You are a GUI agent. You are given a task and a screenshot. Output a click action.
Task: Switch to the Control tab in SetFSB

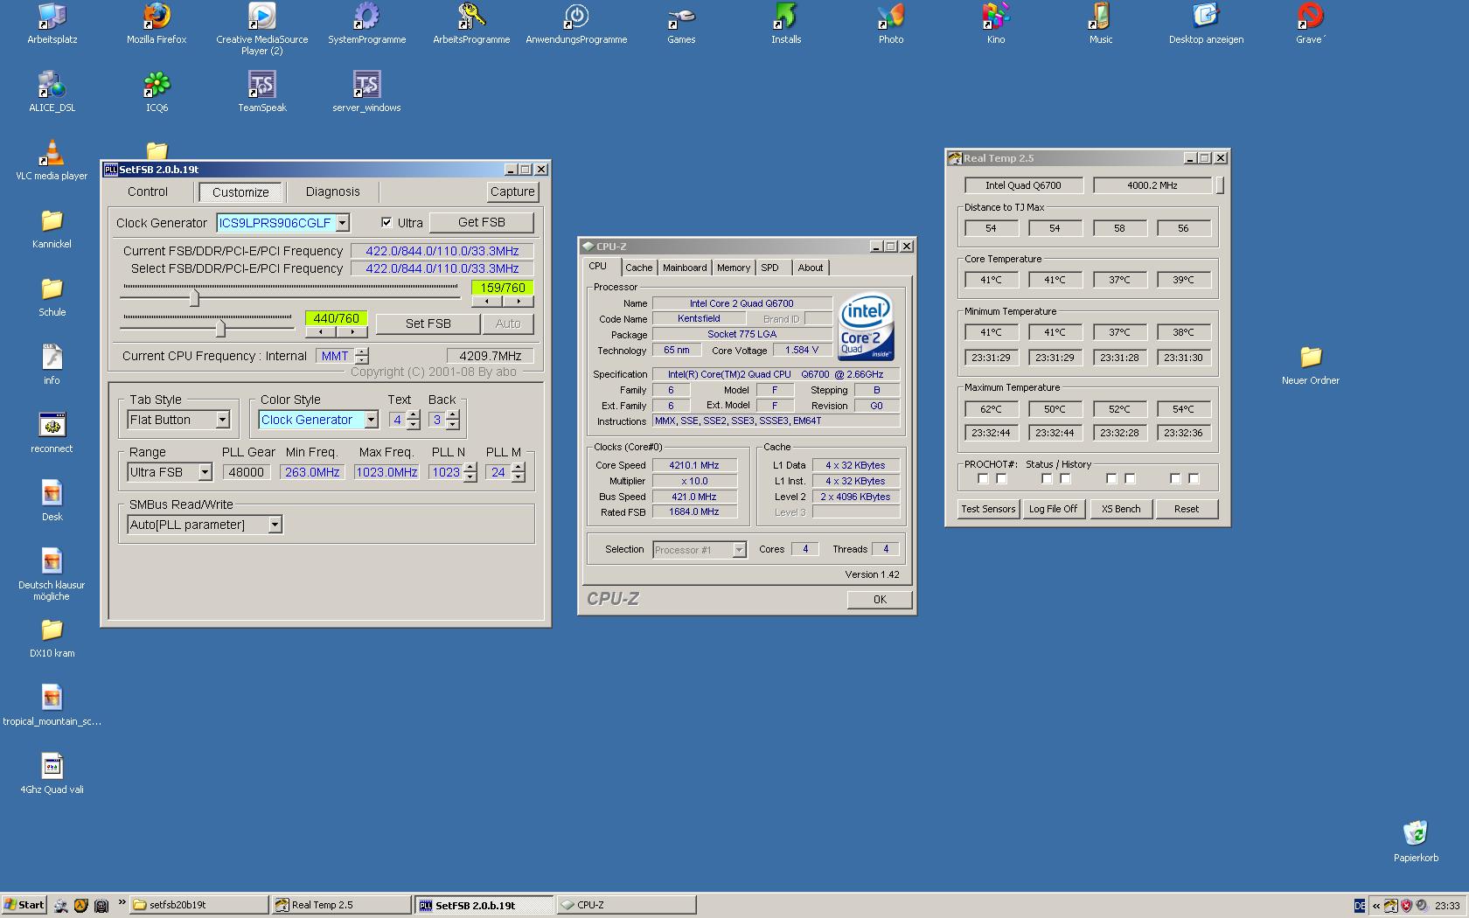[x=148, y=191]
